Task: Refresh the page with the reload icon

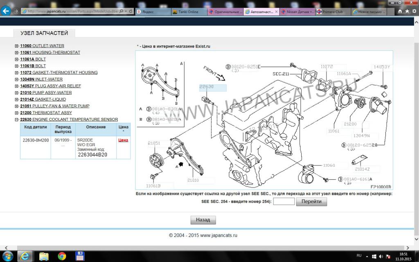Action: coord(131,11)
